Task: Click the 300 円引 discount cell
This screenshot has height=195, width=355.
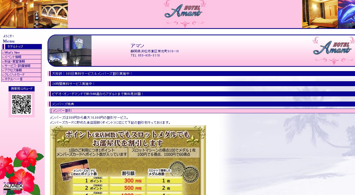Action: coord(127,181)
